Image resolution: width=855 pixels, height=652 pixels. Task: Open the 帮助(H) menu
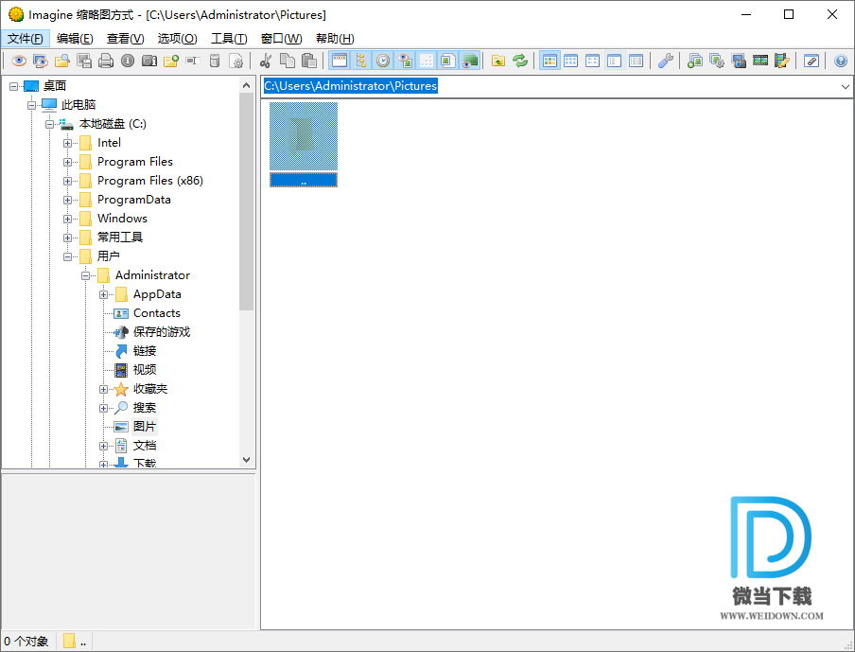335,38
